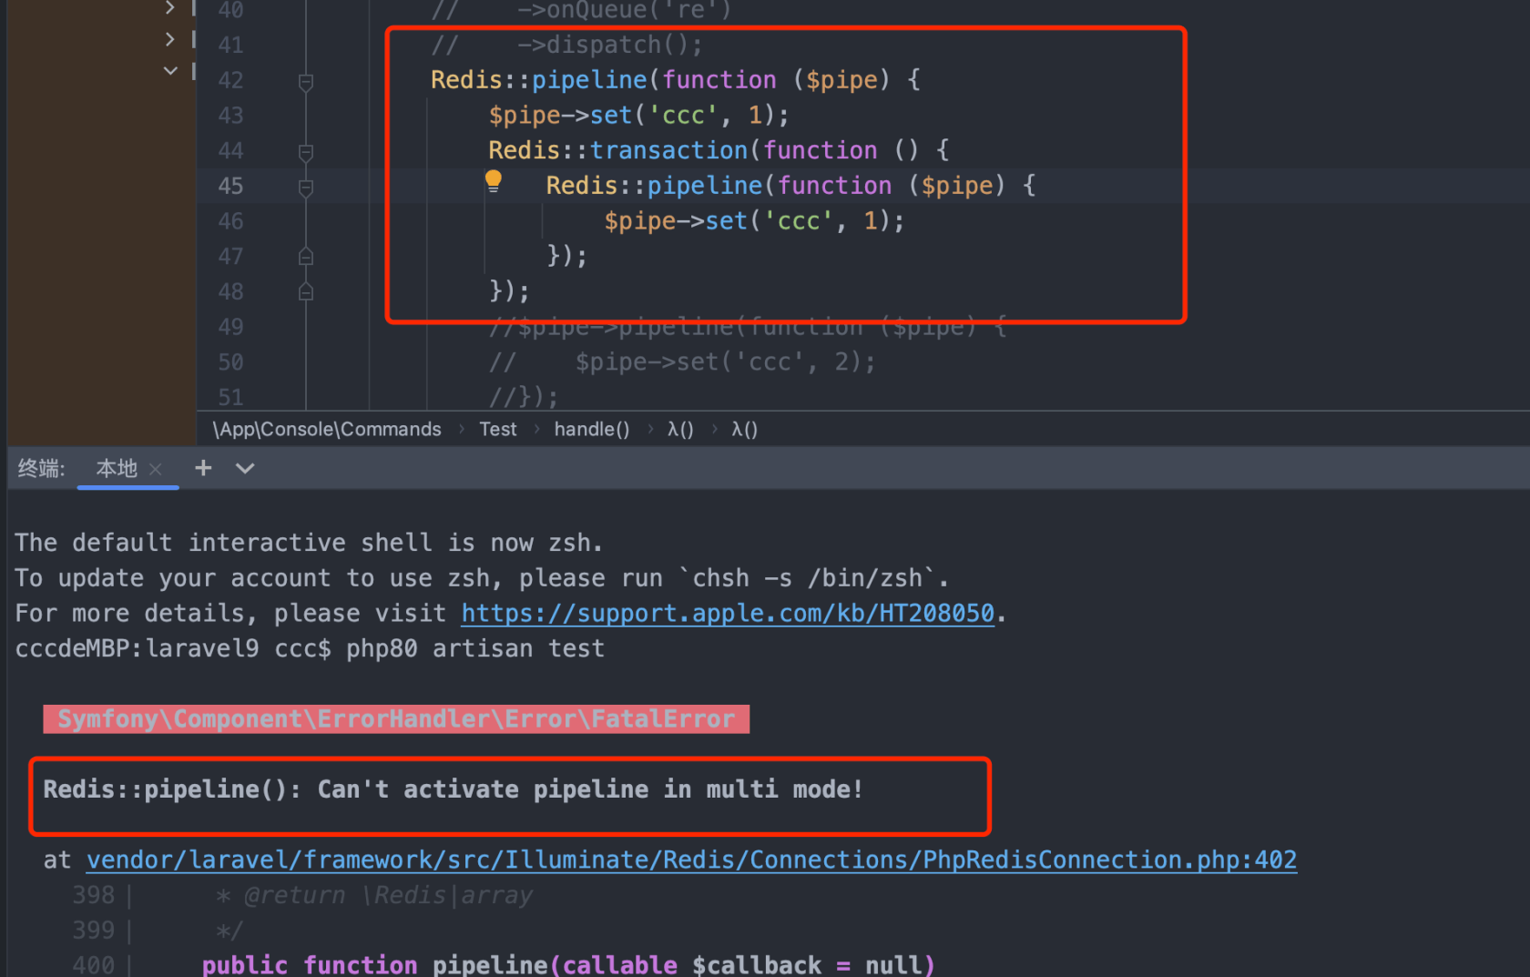Click the Test class breadcrumb
The width and height of the screenshot is (1530, 977).
click(x=498, y=429)
